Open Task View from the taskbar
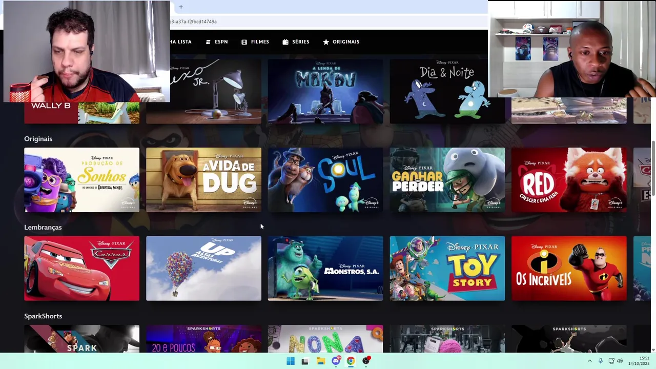The height and width of the screenshot is (369, 656). click(x=305, y=361)
